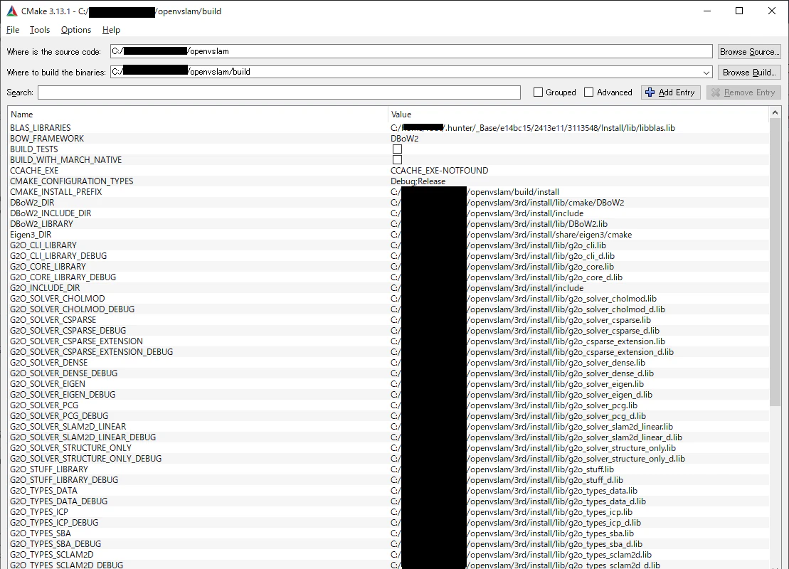Screen dimensions: 789x569
Task: Click the Debug;Release value
Action: tap(418, 181)
